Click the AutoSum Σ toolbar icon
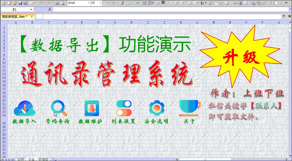Screen dimensions: 292x161 click(x=222, y=3)
